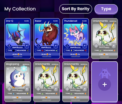Click the Thundercat 35.00 mining power bar
Image resolution: width=122 pixels, height=104 pixels.
point(76,54)
